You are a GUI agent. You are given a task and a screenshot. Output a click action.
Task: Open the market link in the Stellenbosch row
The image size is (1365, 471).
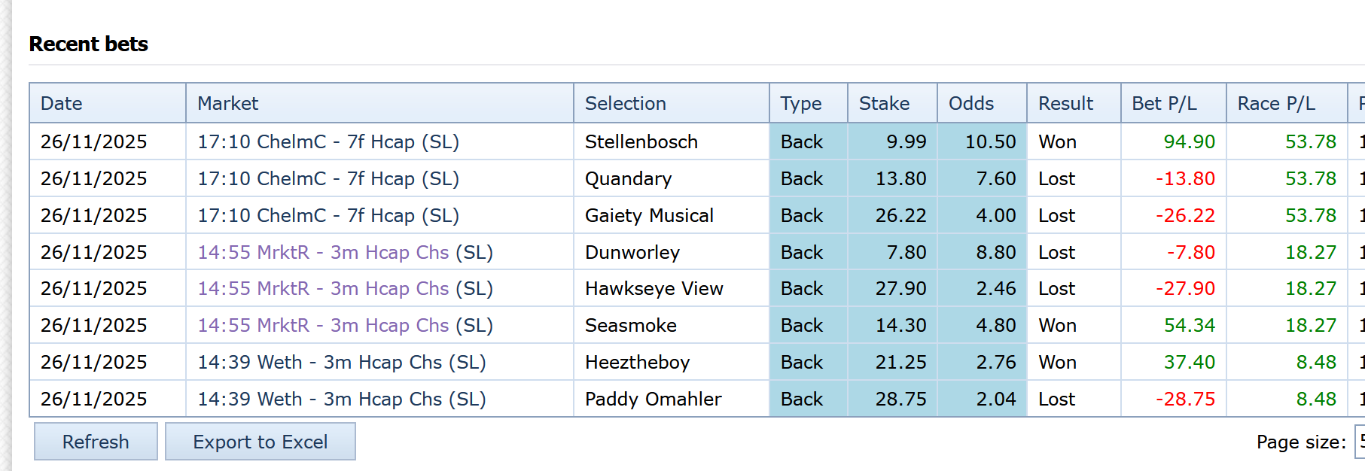[x=328, y=141]
